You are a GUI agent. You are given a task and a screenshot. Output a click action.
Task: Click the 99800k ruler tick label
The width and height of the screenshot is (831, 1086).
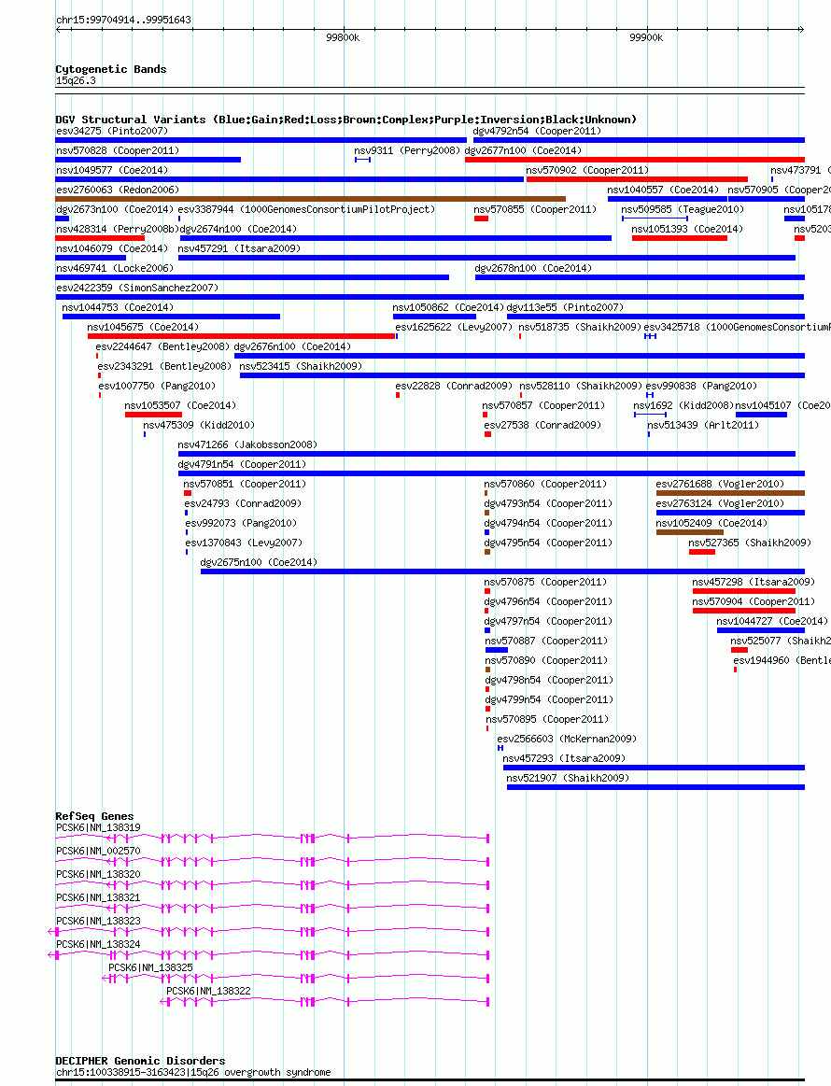tap(343, 37)
